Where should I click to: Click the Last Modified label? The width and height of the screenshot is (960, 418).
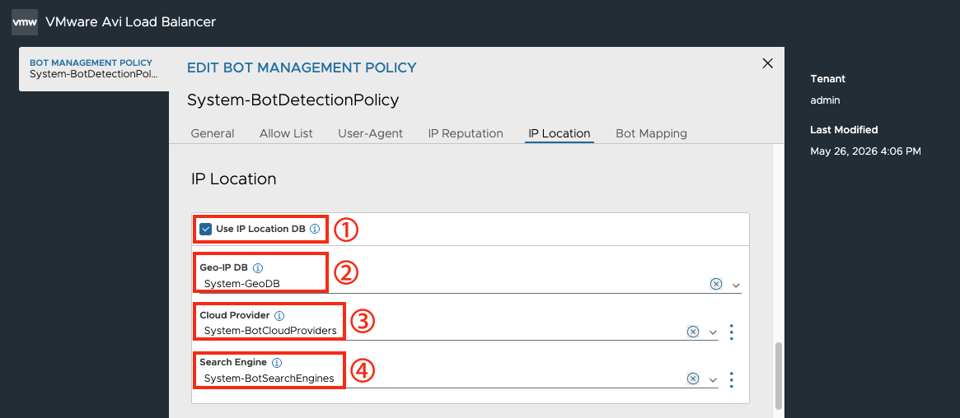tap(844, 129)
